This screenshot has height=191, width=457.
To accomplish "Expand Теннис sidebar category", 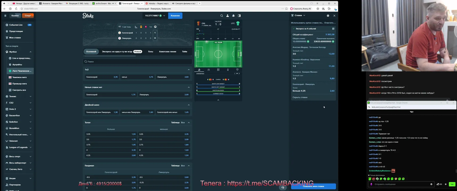I will (30, 96).
